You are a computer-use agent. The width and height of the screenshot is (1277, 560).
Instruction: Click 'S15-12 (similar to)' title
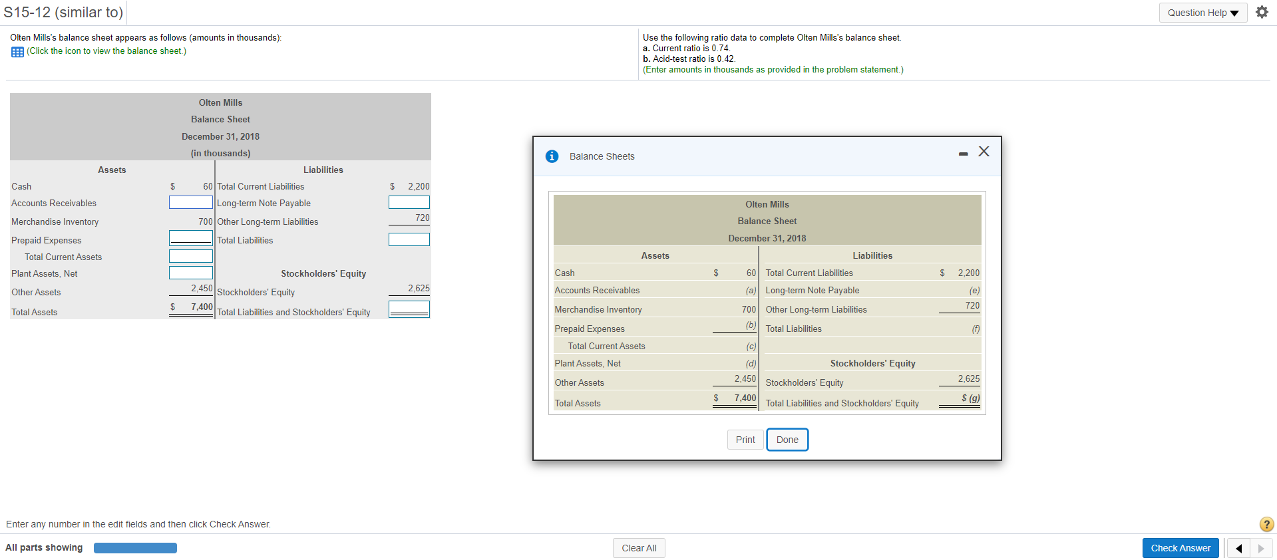63,12
